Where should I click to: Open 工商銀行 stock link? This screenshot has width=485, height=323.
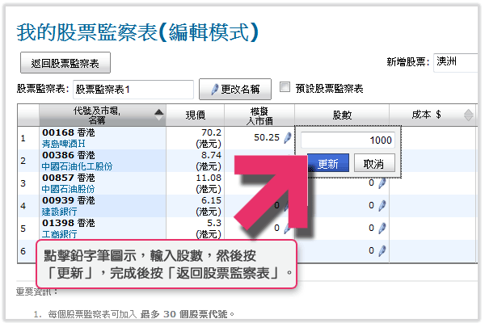(59, 234)
